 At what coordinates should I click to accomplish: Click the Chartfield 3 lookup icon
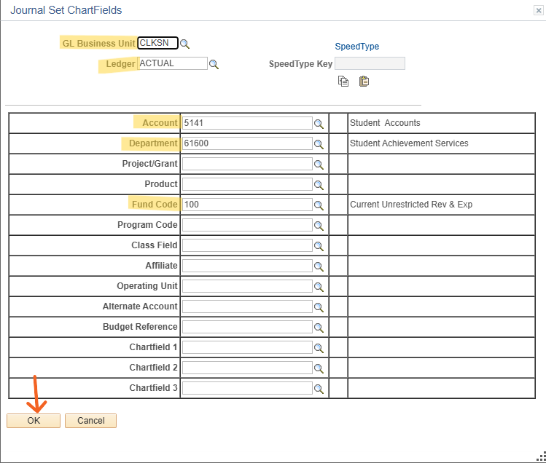coord(319,389)
